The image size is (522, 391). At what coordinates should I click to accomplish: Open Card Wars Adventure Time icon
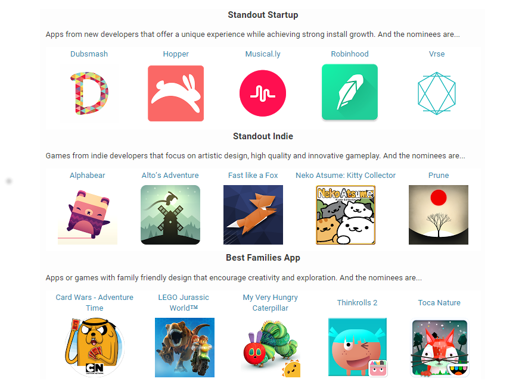[x=95, y=348]
